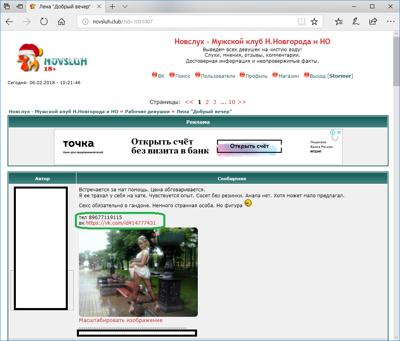Open the Settings and more ellipsis menu
Screen dimensions: 400x341
pyautogui.click(x=390, y=22)
